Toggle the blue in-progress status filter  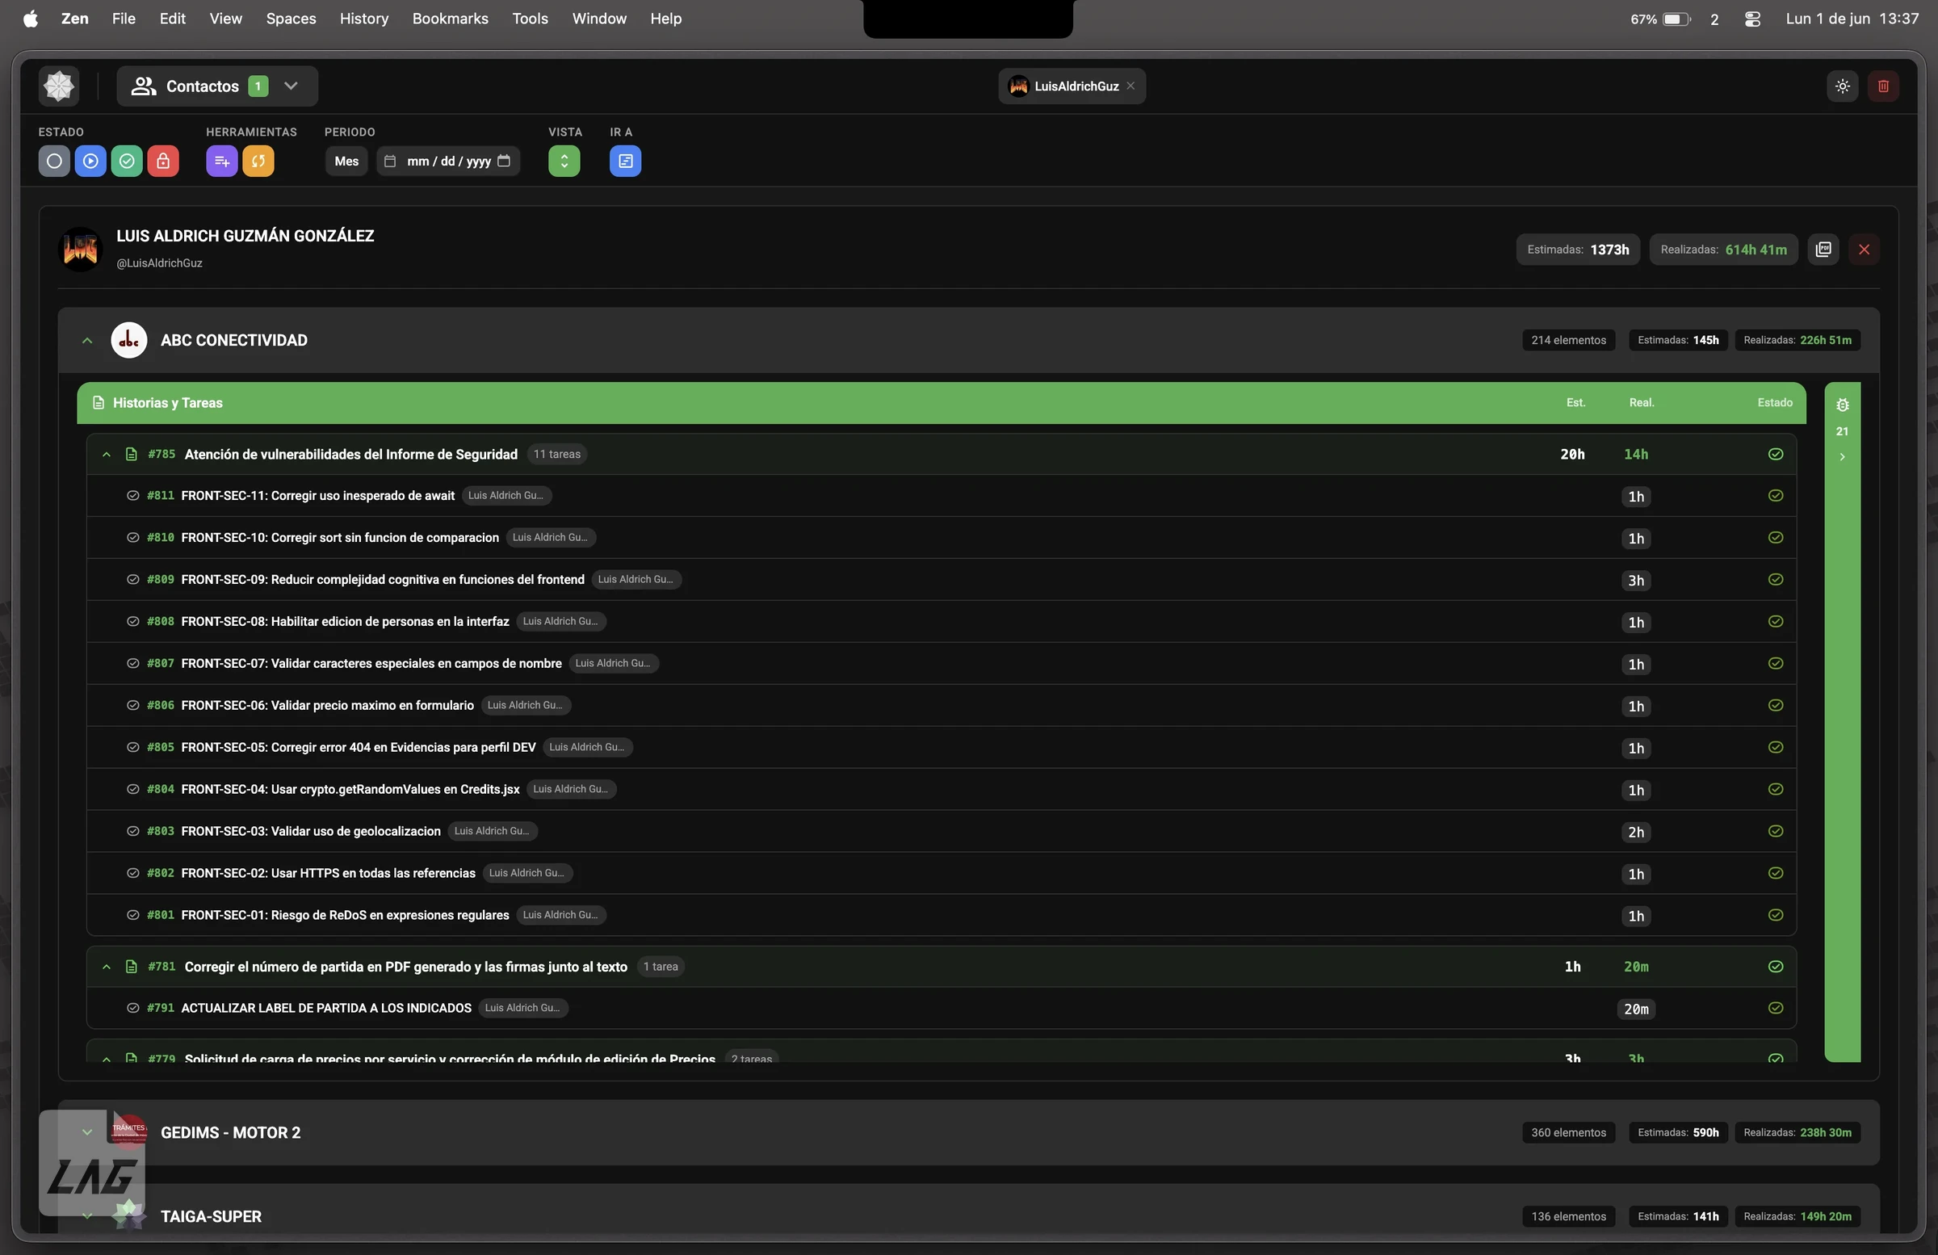point(90,161)
